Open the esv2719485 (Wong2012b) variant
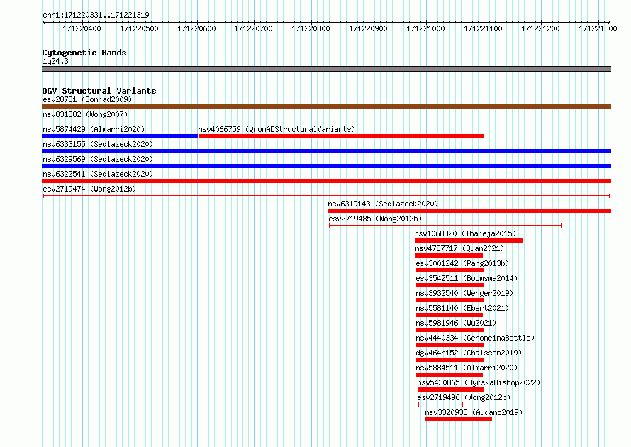The width and height of the screenshot is (631, 447). point(375,219)
